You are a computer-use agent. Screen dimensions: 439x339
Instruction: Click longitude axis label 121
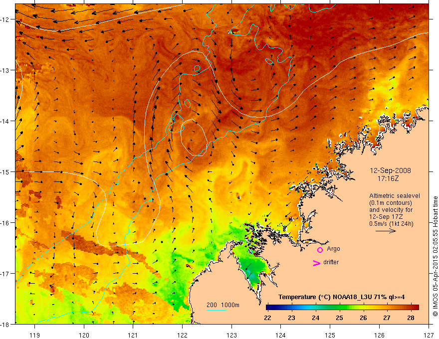coord(133,335)
